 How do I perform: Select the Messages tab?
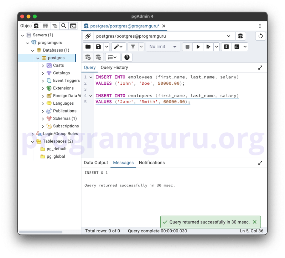pyautogui.click(x=123, y=163)
